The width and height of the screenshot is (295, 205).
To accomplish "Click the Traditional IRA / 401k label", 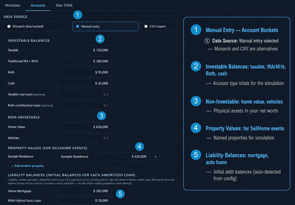I will point(23,61).
